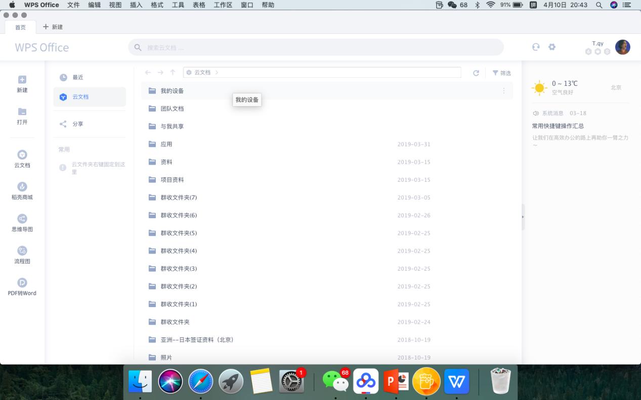Open the 常用快捷键操作汇总 article link
The width and height of the screenshot is (641, 400).
pyautogui.click(x=558, y=126)
